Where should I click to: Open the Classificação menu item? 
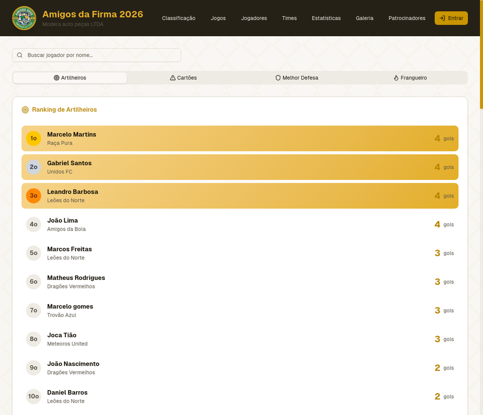179,18
